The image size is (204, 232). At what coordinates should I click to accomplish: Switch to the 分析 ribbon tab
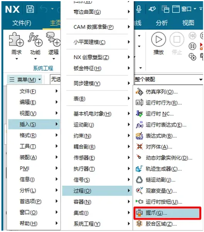(x=162, y=23)
